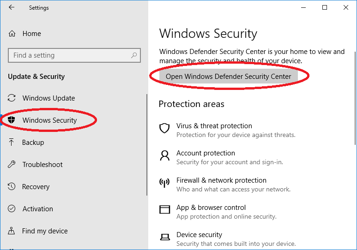Image resolution: width=357 pixels, height=250 pixels.
Task: Open Backup using the upload arrow icon
Action: coord(12,142)
